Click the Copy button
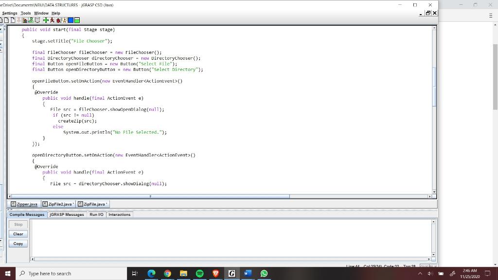 pyautogui.click(x=18, y=244)
